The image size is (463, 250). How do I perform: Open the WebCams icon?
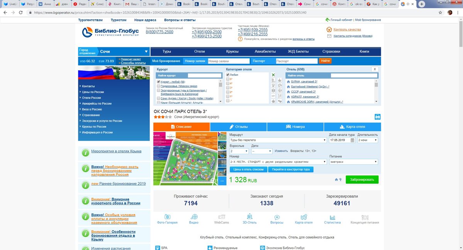[222, 217]
